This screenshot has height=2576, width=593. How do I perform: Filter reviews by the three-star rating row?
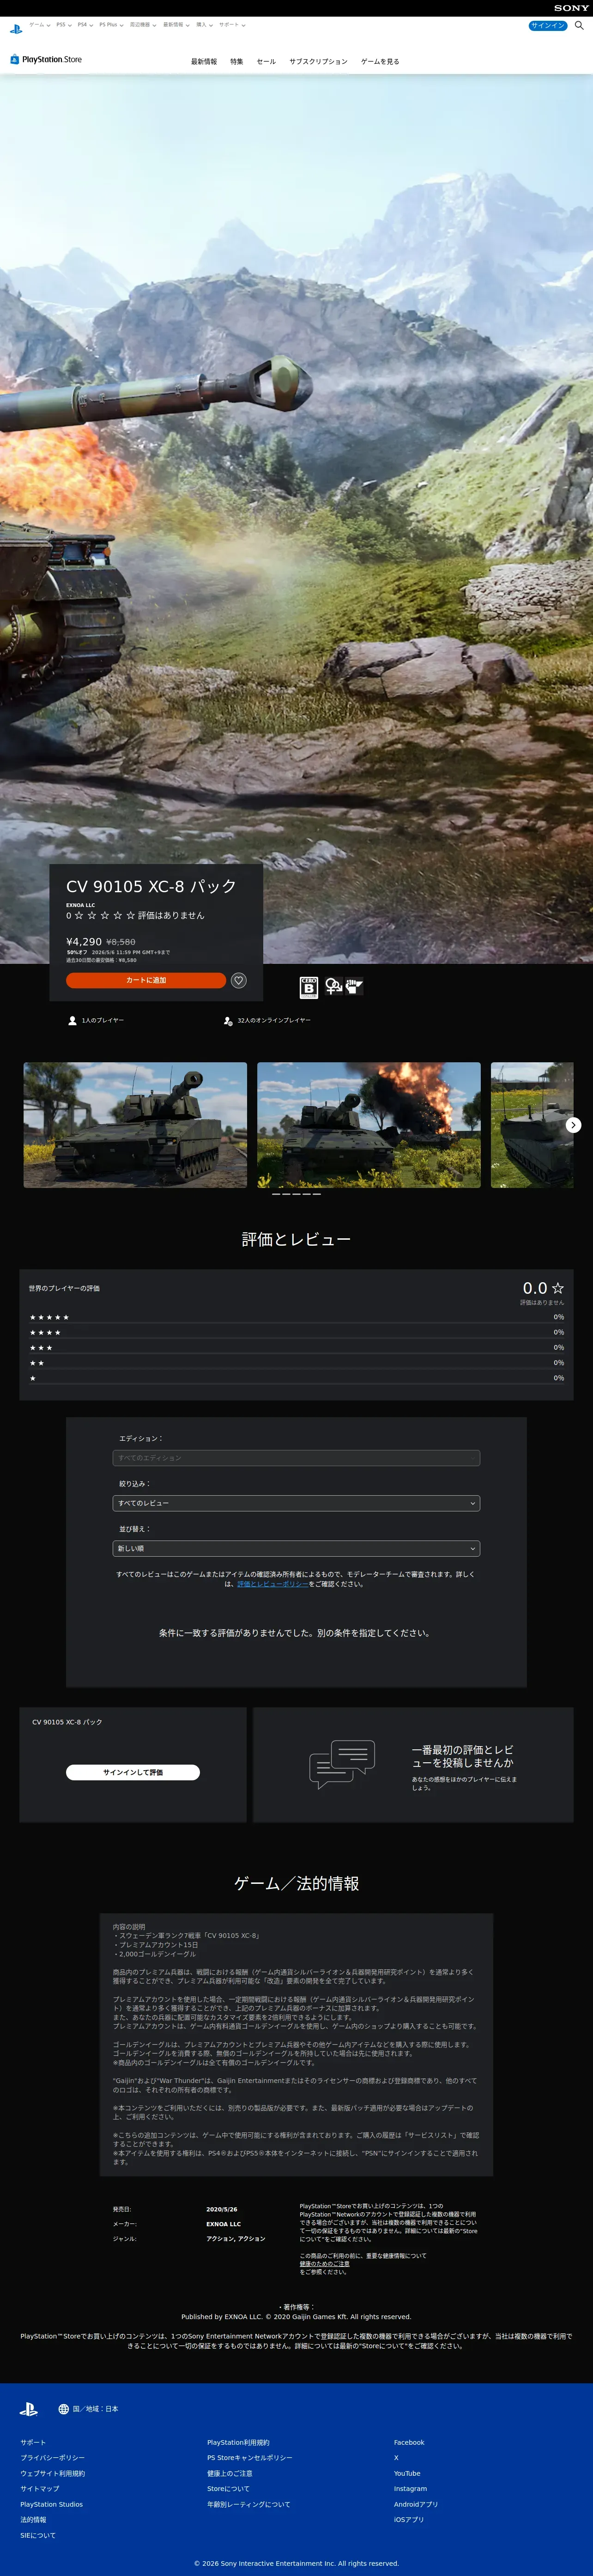click(297, 1347)
